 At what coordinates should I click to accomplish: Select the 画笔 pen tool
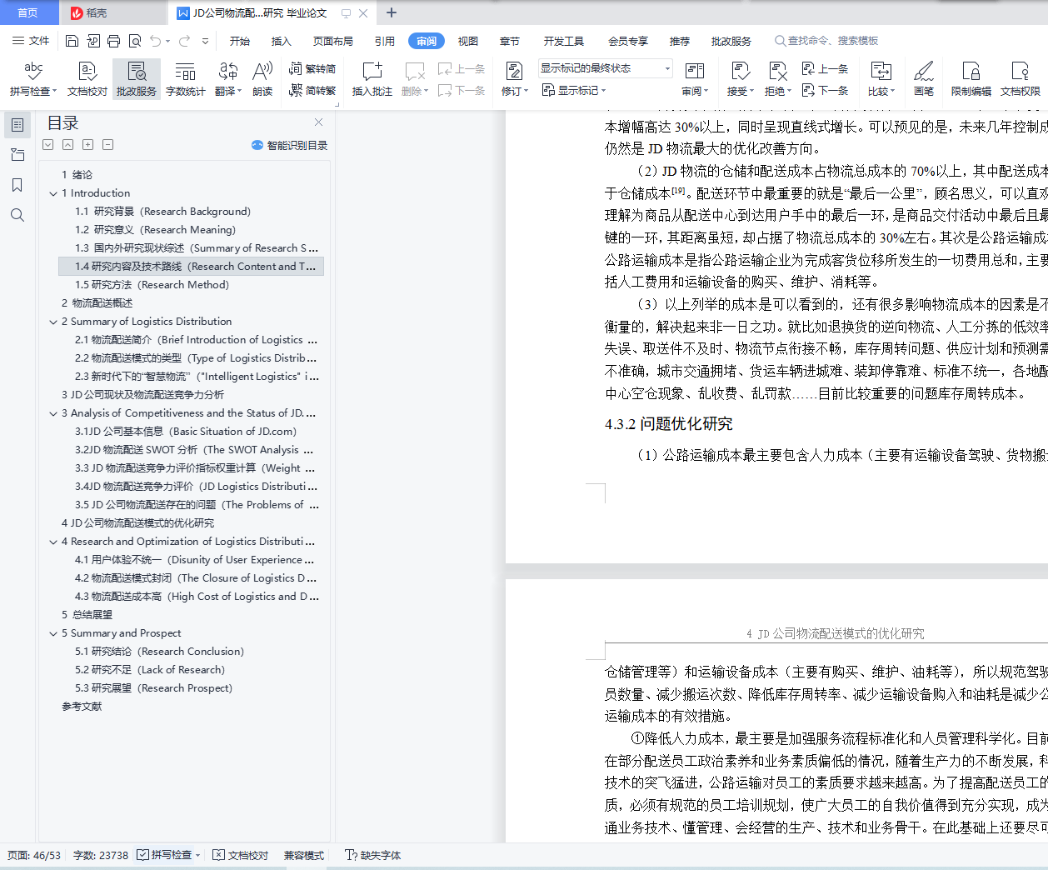click(x=923, y=79)
